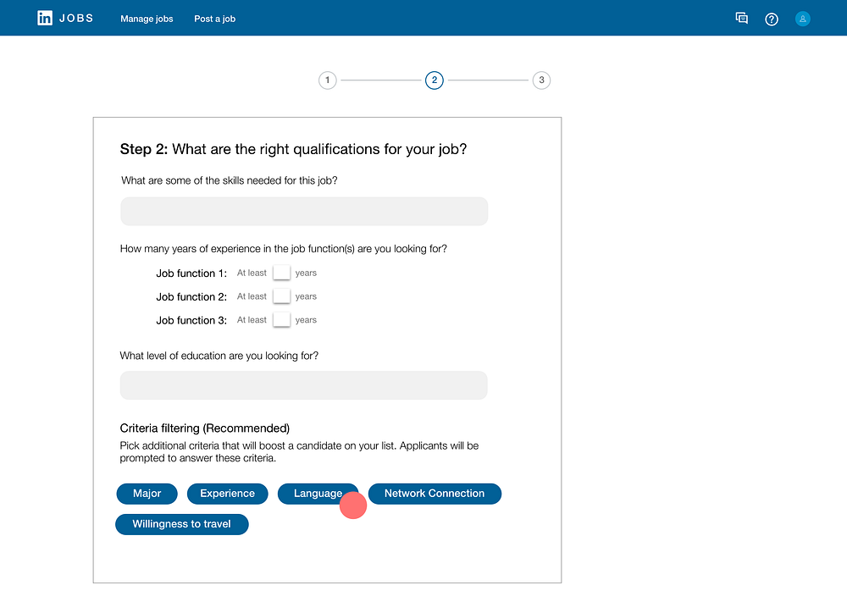Click the 'in' square logo icon
Viewport: 847px width, 602px height.
[44, 18]
